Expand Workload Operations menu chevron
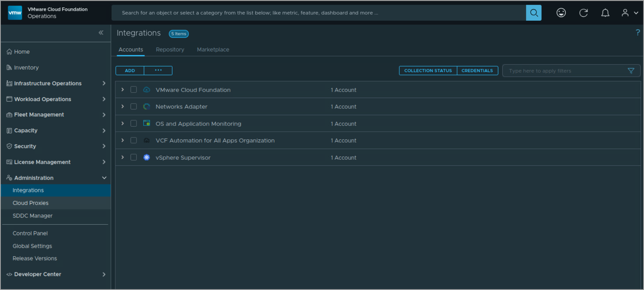Viewport: 644px width, 290px height. point(104,99)
